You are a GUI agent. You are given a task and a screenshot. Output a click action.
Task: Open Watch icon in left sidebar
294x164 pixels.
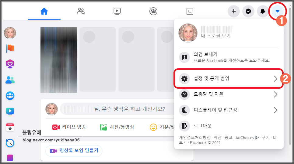pos(10,111)
